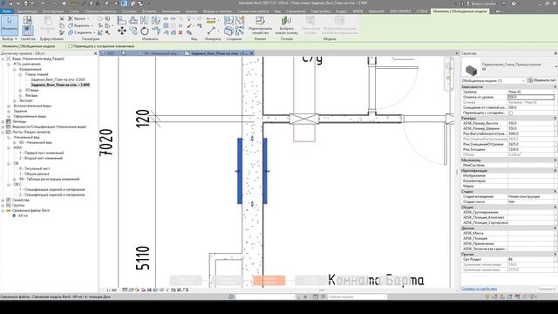558x314 pixels.
Task: Open the Help question mark icon
Action: 514,3
